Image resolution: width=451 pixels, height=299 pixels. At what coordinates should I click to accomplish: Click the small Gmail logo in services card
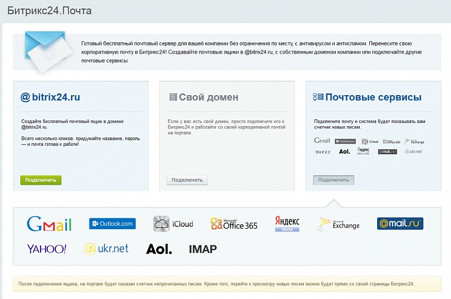pos(322,141)
